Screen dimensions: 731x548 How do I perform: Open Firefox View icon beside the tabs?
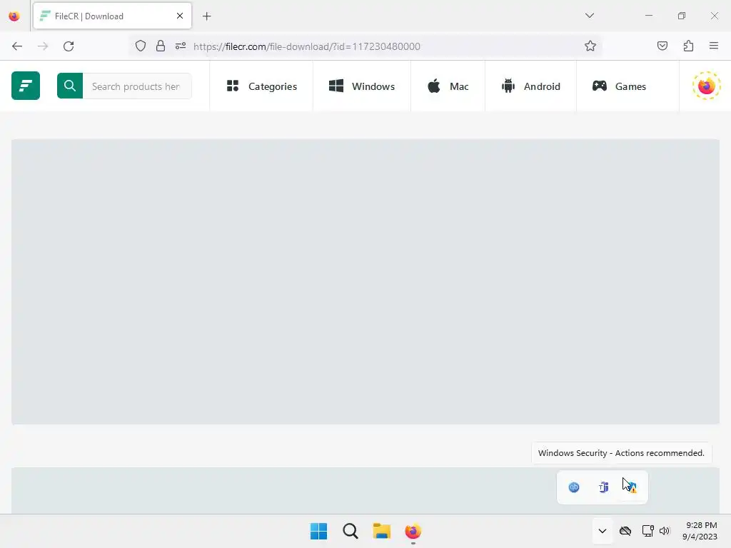tap(14, 16)
